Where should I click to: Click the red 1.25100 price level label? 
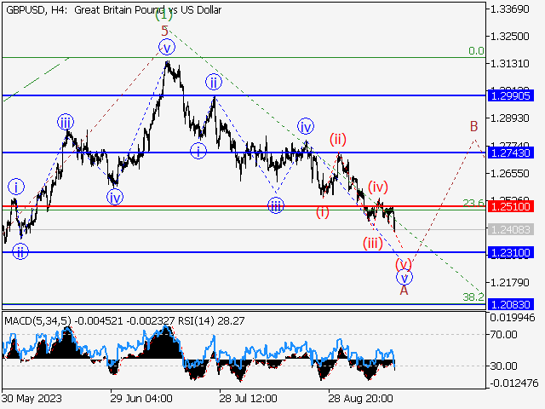pyautogui.click(x=511, y=206)
